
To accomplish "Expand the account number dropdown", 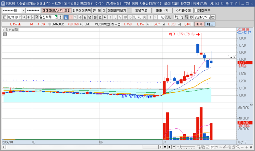I will click(24, 11).
